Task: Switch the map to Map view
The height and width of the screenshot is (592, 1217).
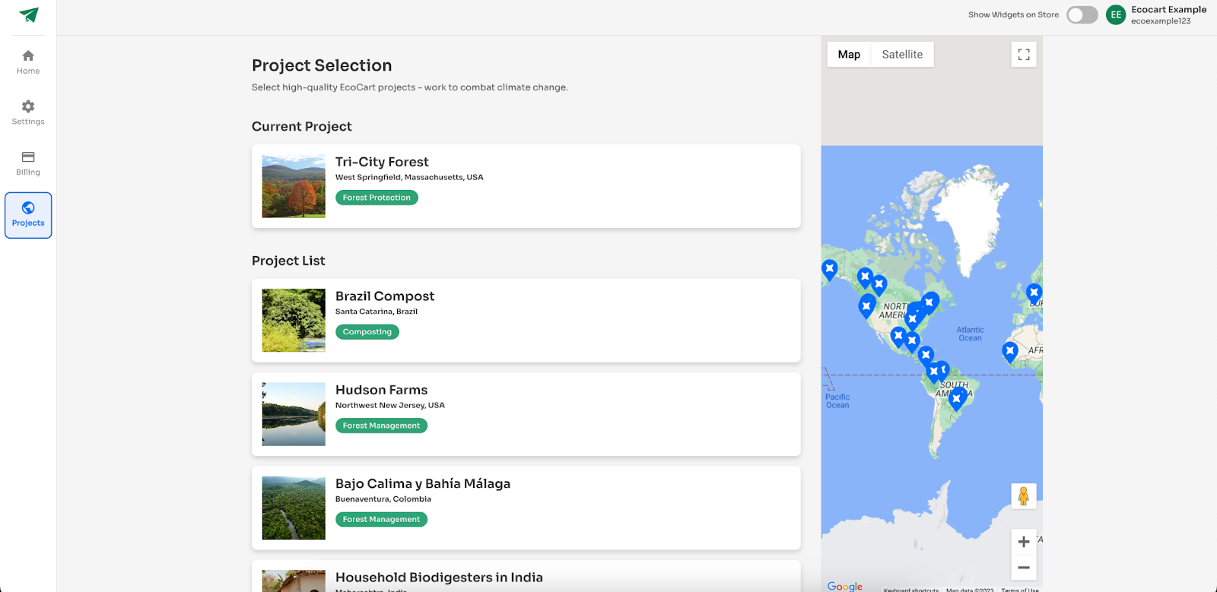Action: click(x=849, y=55)
